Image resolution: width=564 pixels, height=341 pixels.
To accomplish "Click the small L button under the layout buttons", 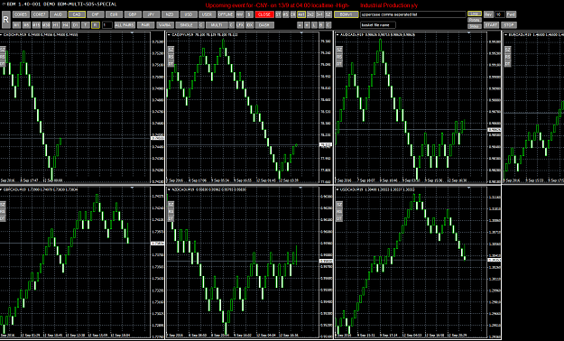I will click(x=314, y=25).
